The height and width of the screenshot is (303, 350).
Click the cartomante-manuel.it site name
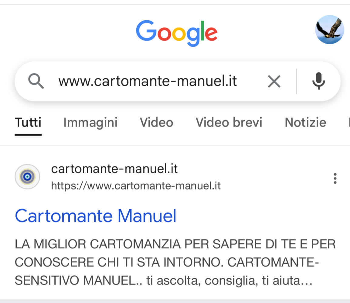[x=114, y=169]
